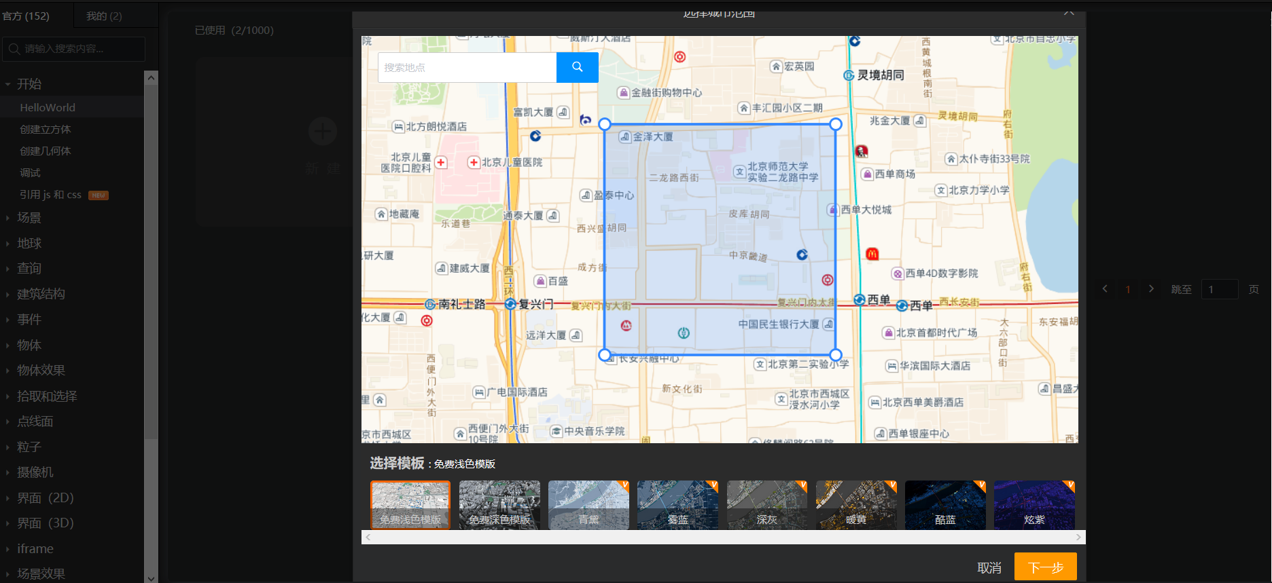Click the 南礼士路 subway station icon
The image size is (1272, 583).
tap(430, 304)
